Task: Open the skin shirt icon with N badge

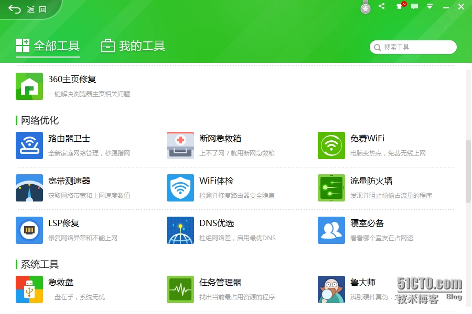Action: point(401,6)
